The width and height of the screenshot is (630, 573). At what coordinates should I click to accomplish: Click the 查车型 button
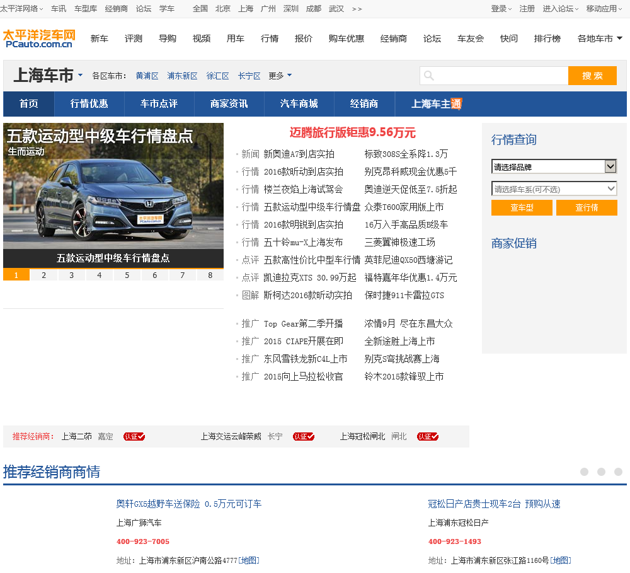pyautogui.click(x=522, y=208)
